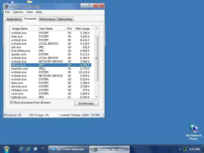
Task: Select the taskmgr.exe process row
Action: click(x=51, y=97)
